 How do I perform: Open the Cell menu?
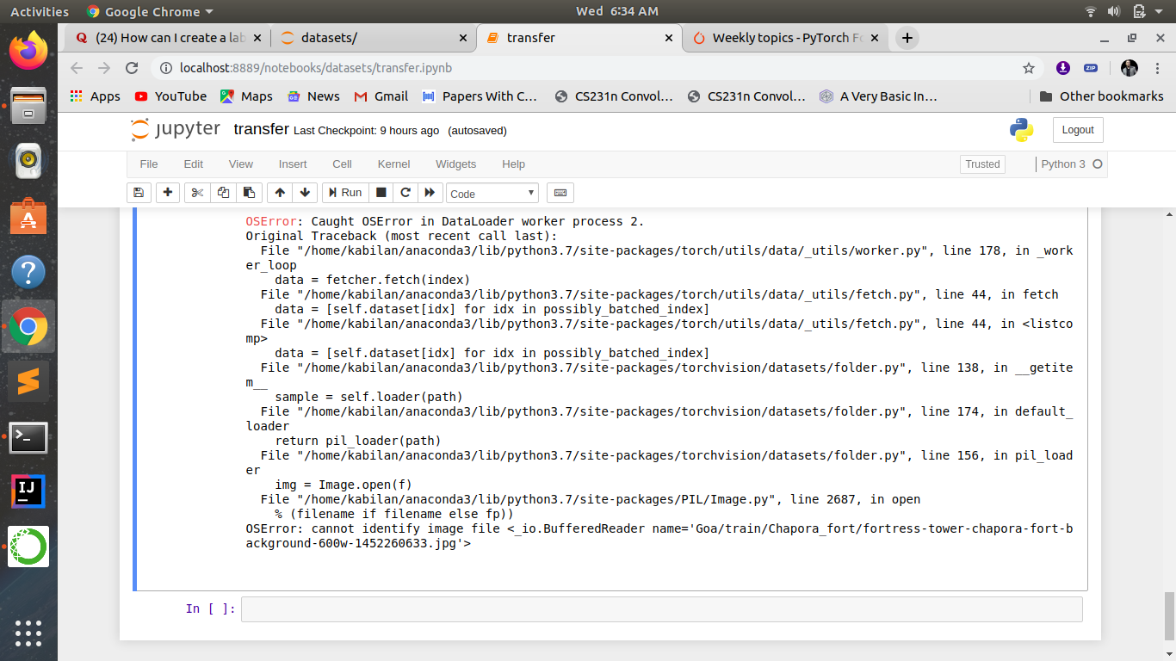point(342,164)
